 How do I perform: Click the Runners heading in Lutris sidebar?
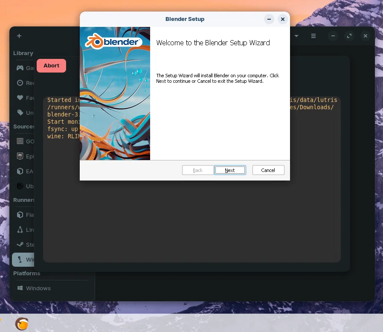click(24, 200)
